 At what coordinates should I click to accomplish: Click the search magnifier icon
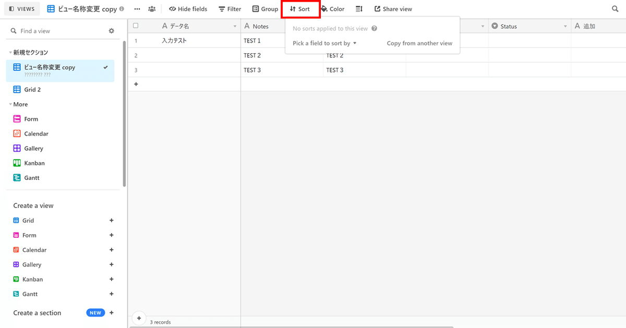click(x=615, y=9)
